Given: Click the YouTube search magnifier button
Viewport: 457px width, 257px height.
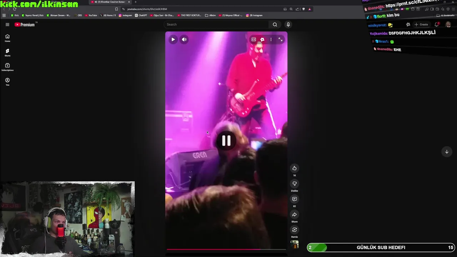Looking at the screenshot, I should tap(275, 24).
